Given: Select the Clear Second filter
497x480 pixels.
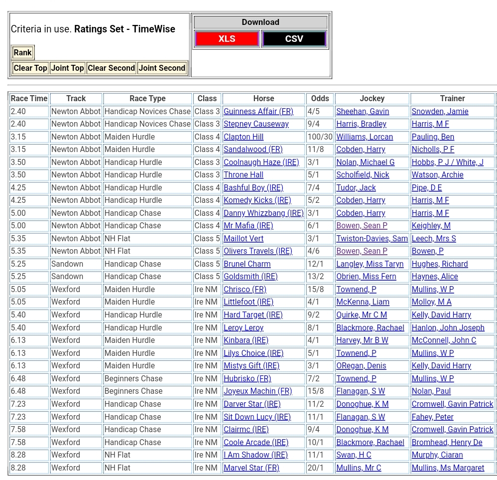Looking at the screenshot, I should point(111,68).
